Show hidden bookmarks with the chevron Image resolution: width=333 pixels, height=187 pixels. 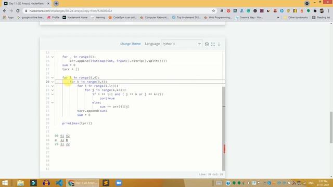point(278,17)
